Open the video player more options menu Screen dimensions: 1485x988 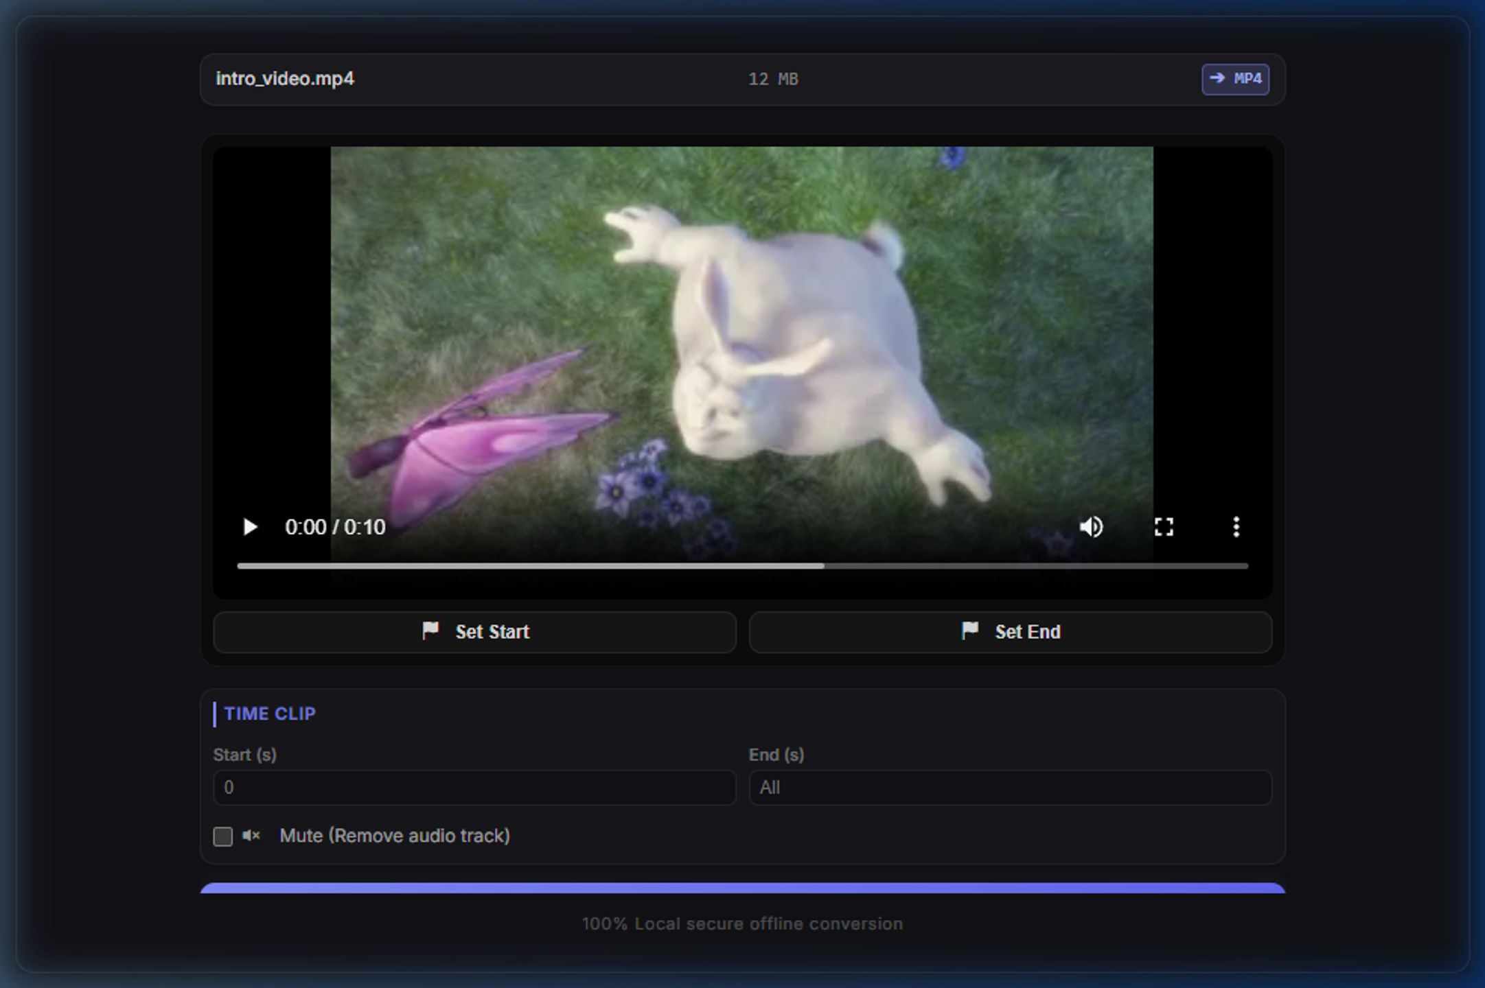point(1236,527)
